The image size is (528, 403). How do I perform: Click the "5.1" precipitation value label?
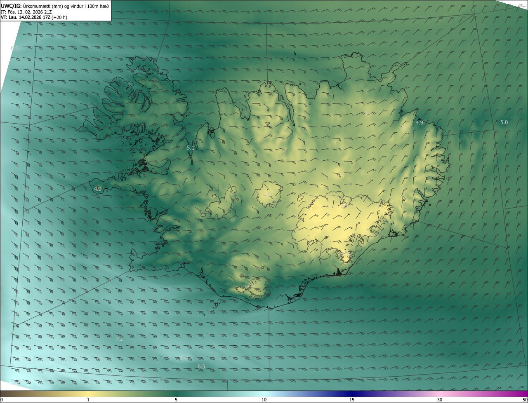click(x=191, y=148)
